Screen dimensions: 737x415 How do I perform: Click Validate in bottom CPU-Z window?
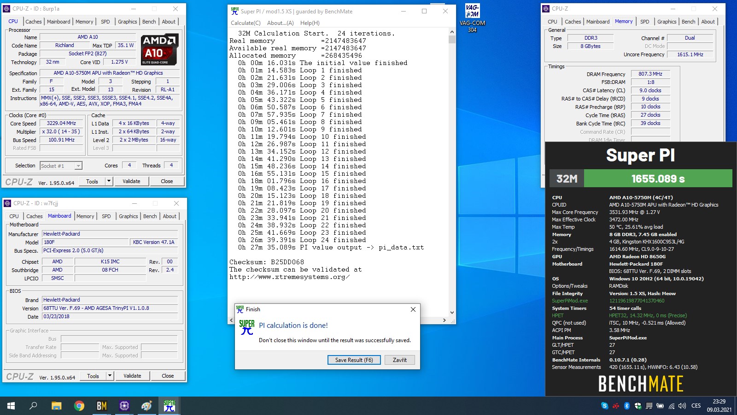click(132, 376)
